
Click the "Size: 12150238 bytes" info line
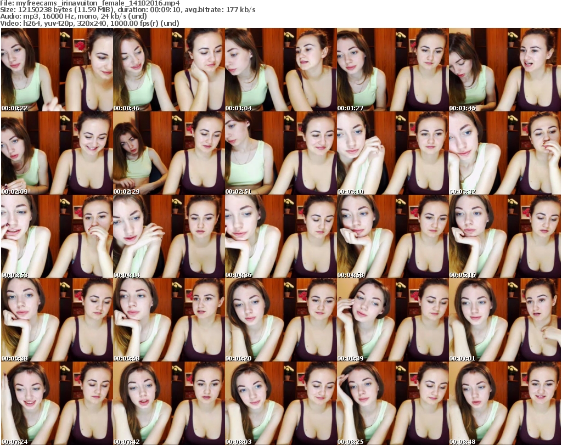click(x=127, y=10)
